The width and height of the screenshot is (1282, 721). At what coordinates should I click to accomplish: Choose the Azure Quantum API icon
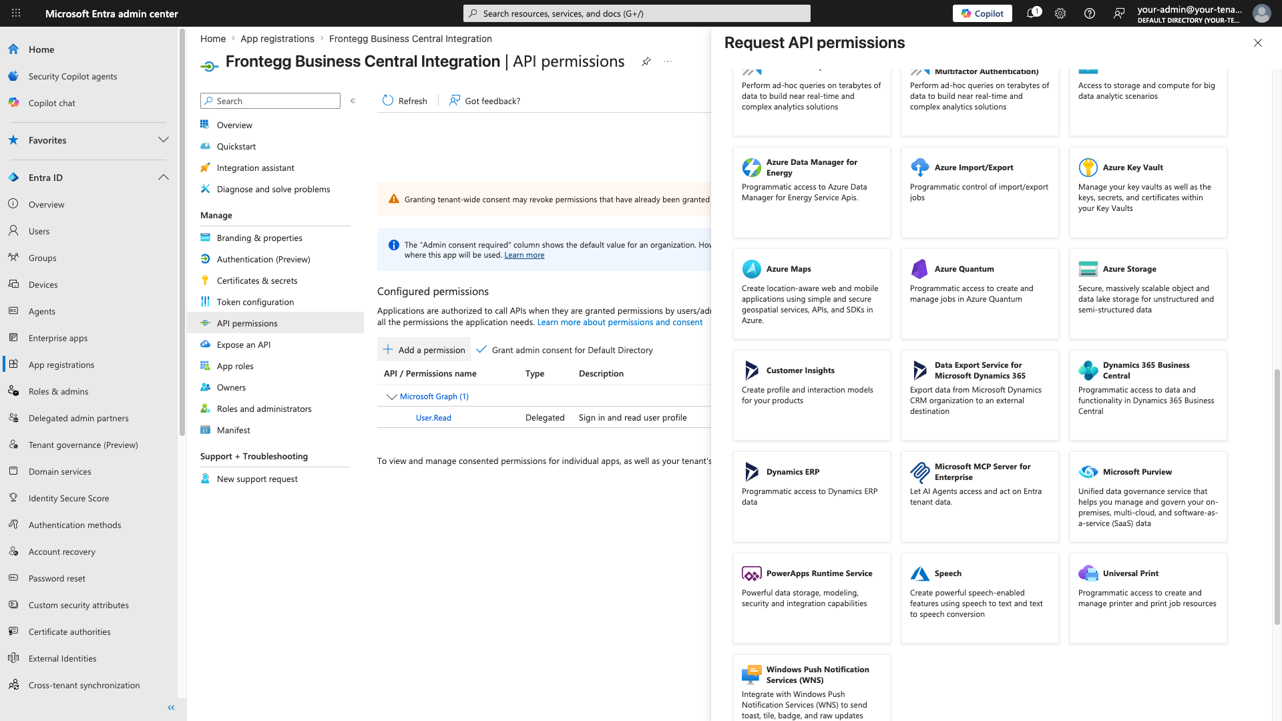tap(919, 269)
